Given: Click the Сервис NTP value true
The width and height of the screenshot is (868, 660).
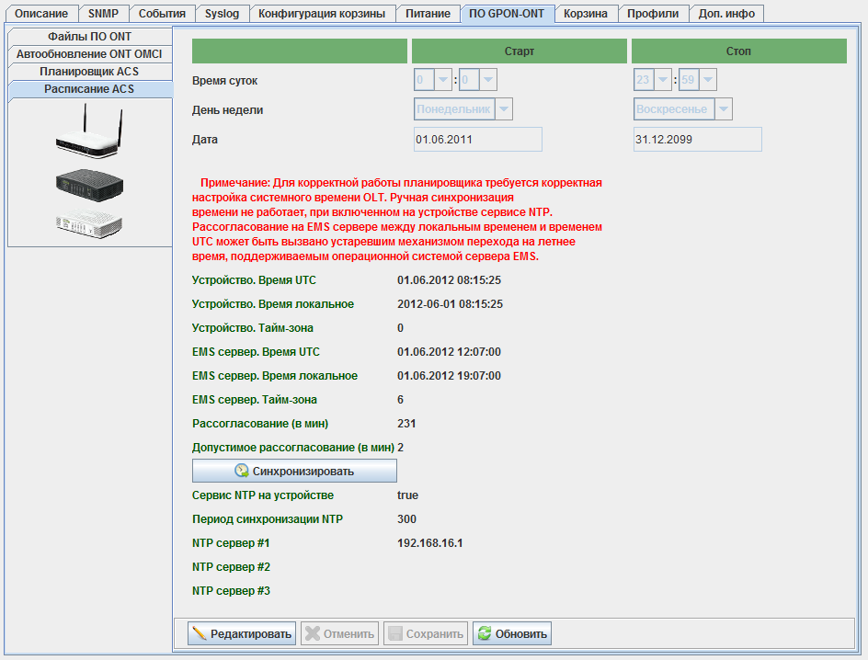Looking at the screenshot, I should 407,495.
